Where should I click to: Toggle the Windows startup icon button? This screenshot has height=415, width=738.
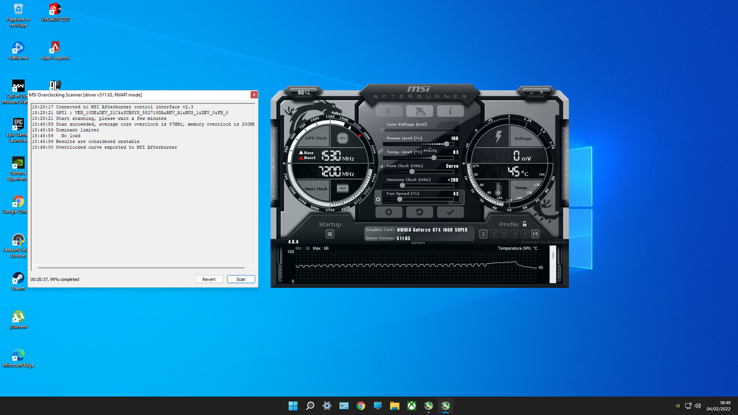click(330, 234)
